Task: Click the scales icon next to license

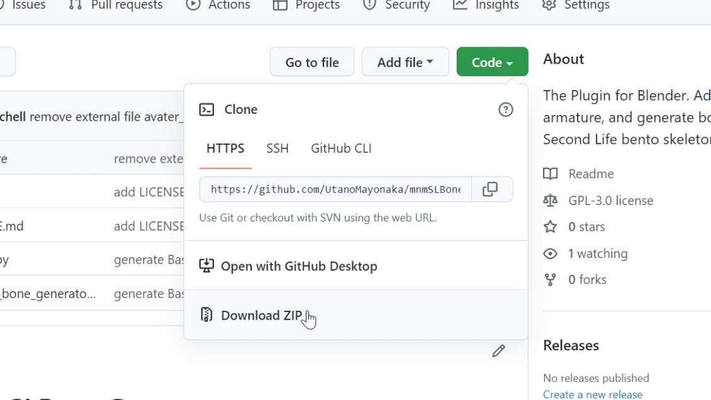Action: [x=551, y=200]
